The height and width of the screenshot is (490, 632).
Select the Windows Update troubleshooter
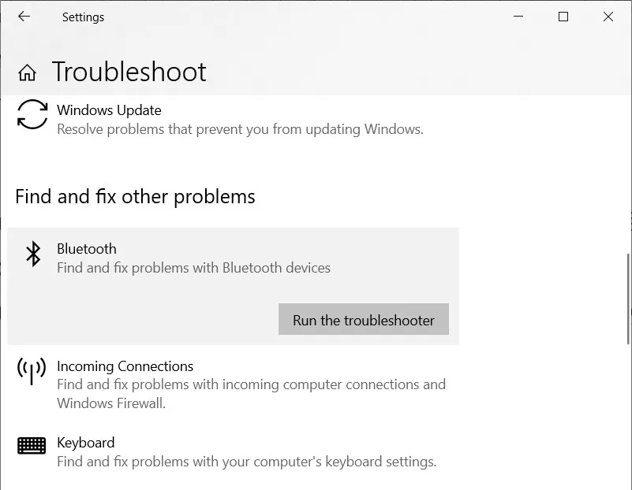(108, 110)
